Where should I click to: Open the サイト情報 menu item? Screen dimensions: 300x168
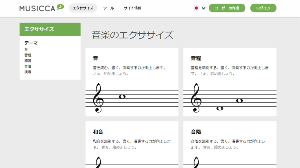tap(132, 8)
